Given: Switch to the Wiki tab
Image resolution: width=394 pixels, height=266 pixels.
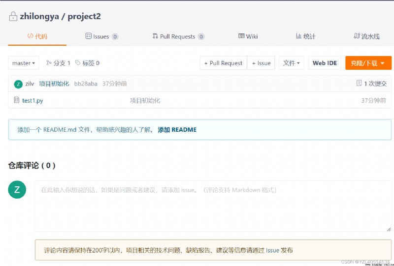Looking at the screenshot, I should [x=248, y=37].
